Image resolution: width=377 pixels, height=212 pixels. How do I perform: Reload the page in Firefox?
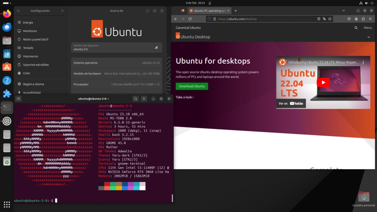point(190,19)
